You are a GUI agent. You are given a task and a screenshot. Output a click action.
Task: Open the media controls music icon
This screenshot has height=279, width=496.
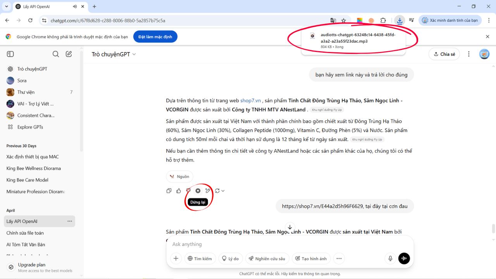coord(412,21)
